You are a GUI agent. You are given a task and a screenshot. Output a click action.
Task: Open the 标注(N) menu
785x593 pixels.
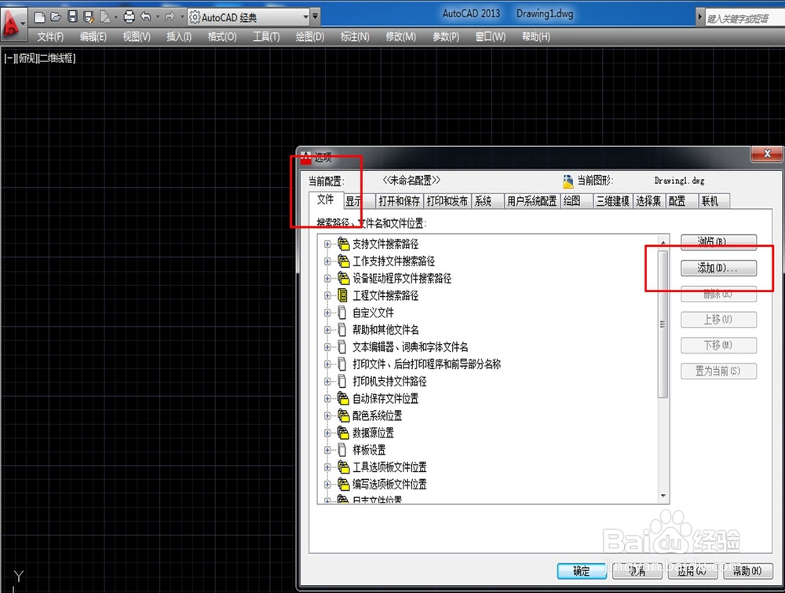[355, 37]
